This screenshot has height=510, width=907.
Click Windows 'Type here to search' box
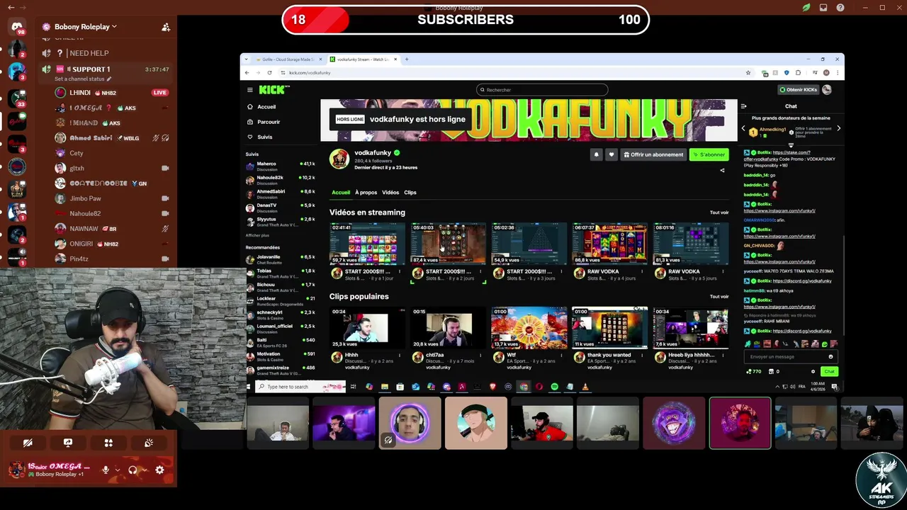pos(300,387)
